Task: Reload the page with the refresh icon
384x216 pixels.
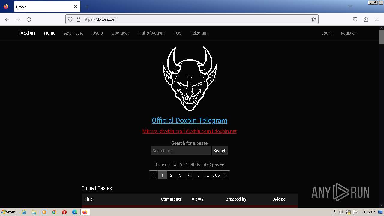Action: click(x=29, y=19)
